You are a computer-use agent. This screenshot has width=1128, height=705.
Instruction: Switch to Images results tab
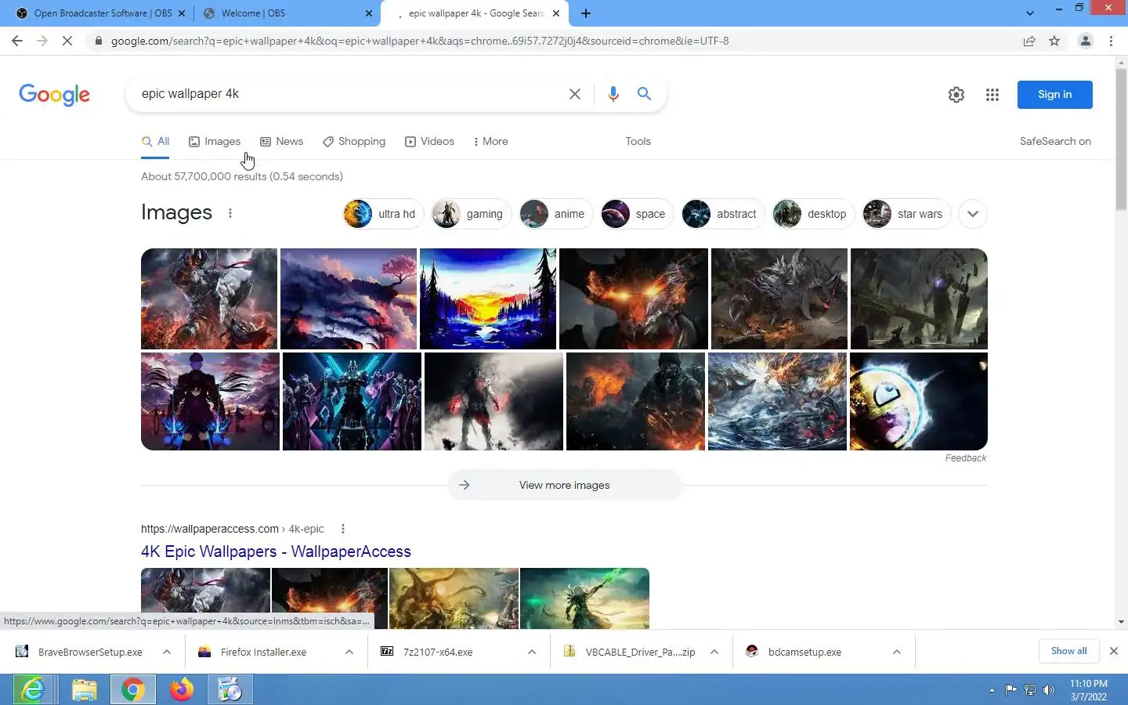pyautogui.click(x=215, y=142)
